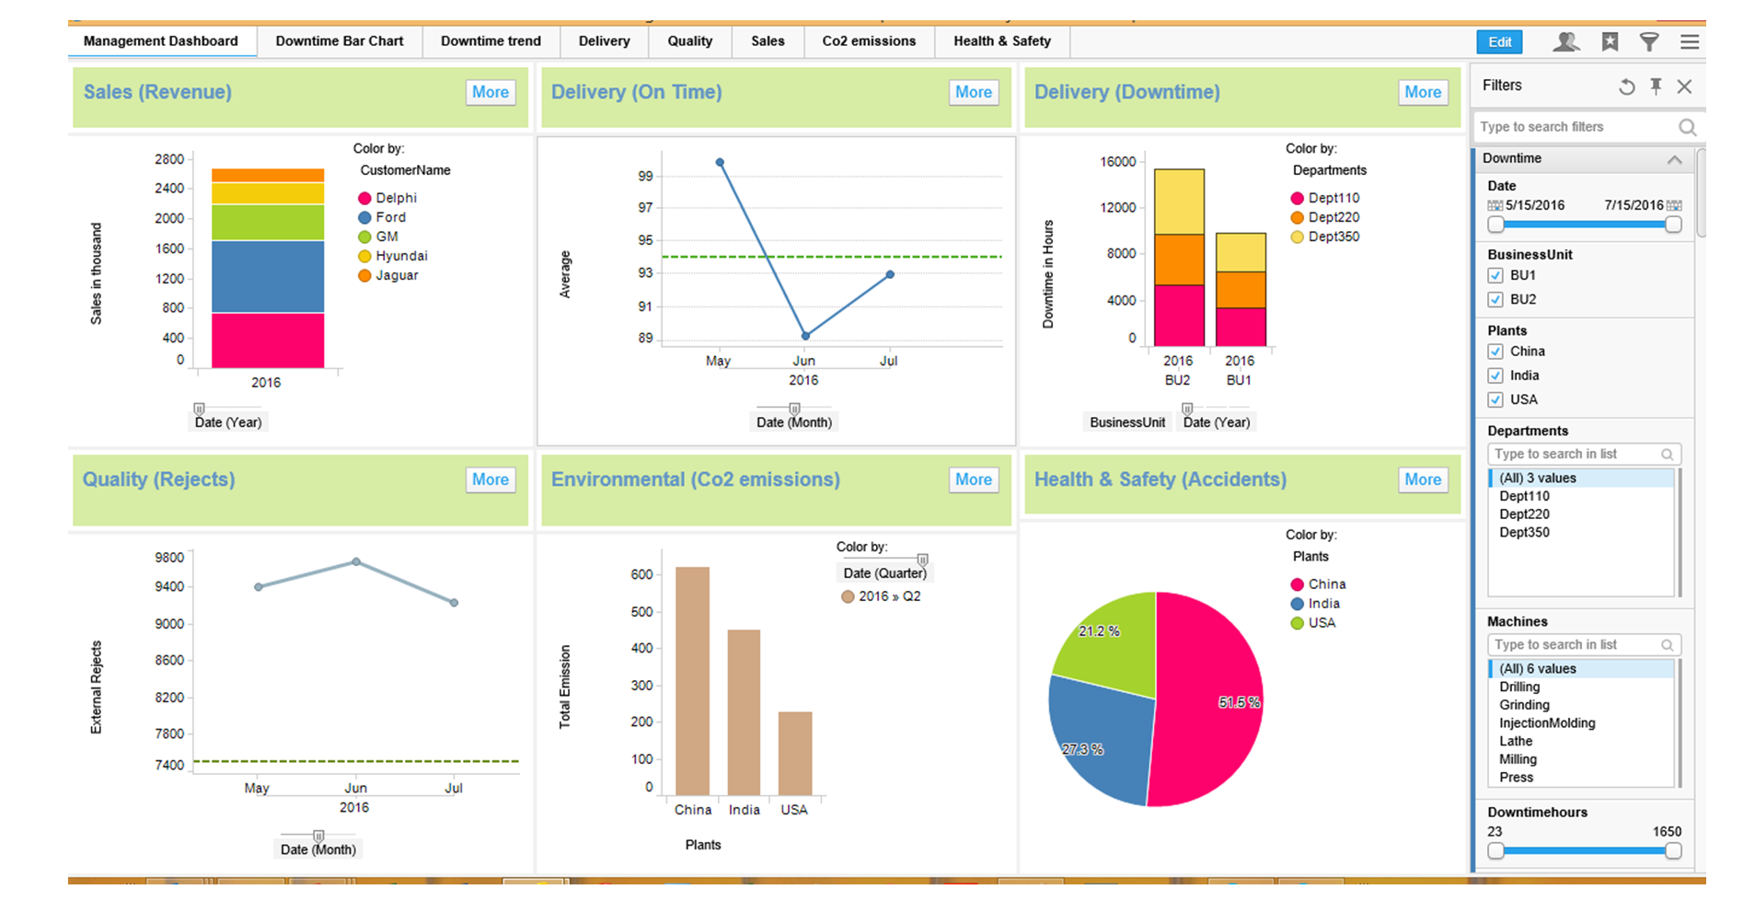
Task: Click More on the Sales (Revenue) panel
Action: pyautogui.click(x=490, y=92)
